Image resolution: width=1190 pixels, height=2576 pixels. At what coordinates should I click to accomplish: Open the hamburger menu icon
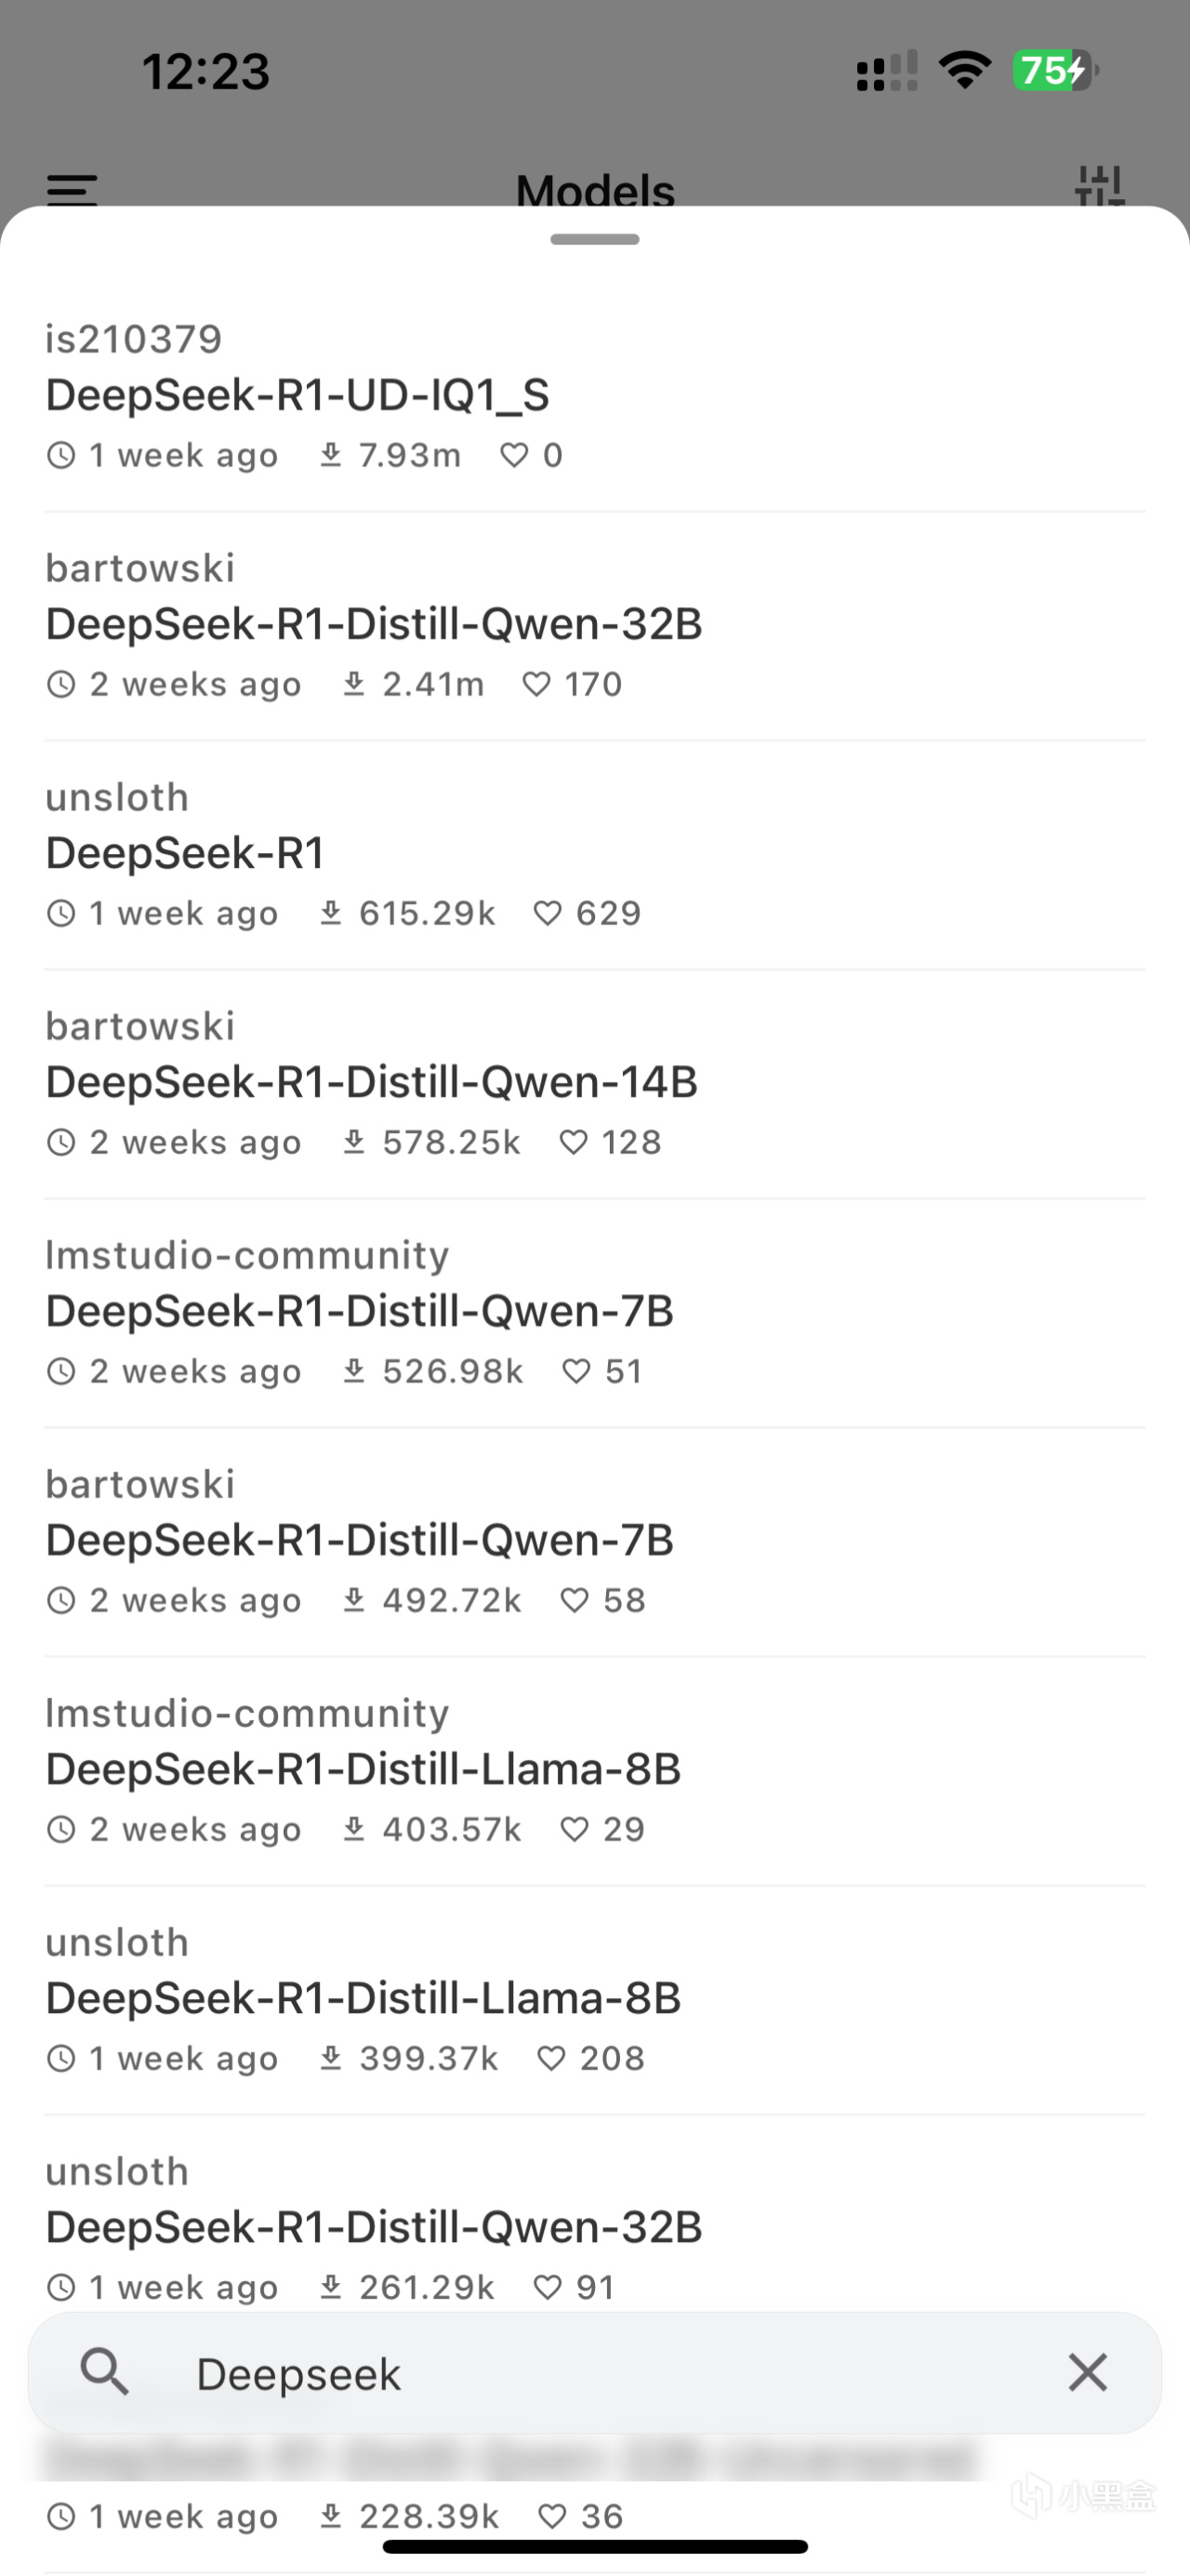[72, 189]
